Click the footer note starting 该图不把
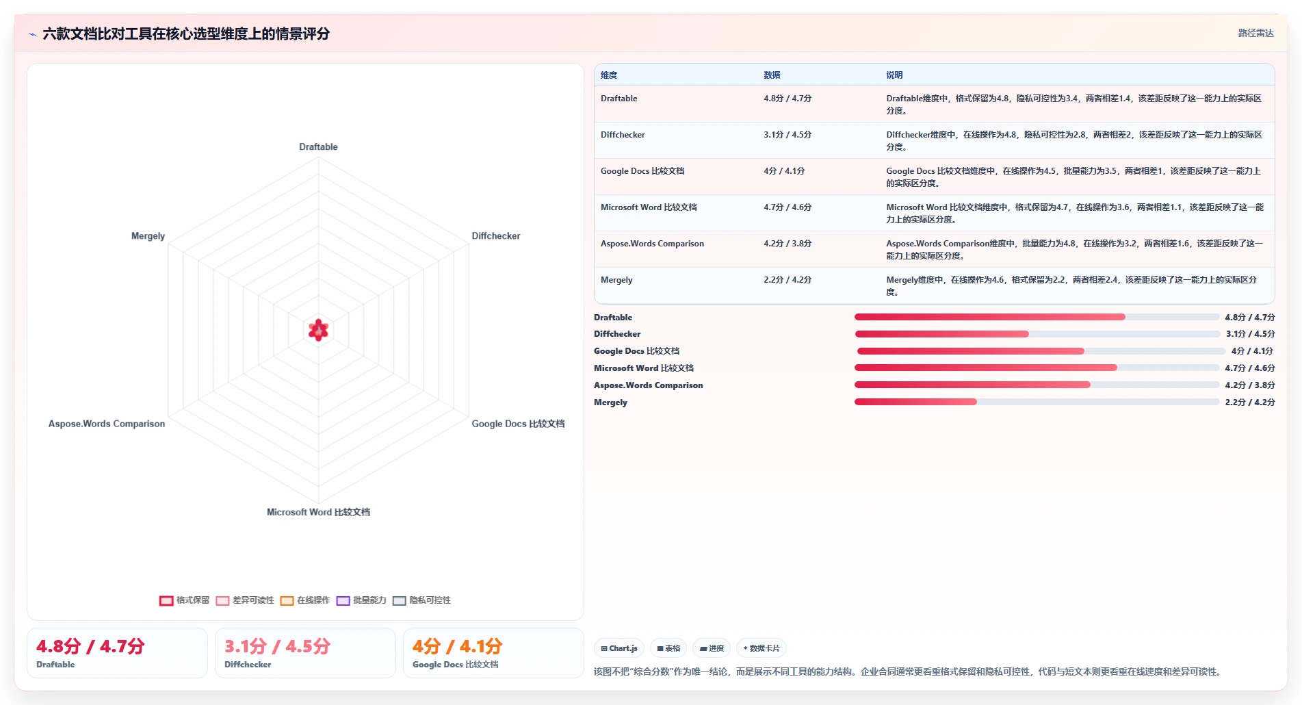This screenshot has width=1302, height=705. [x=908, y=672]
